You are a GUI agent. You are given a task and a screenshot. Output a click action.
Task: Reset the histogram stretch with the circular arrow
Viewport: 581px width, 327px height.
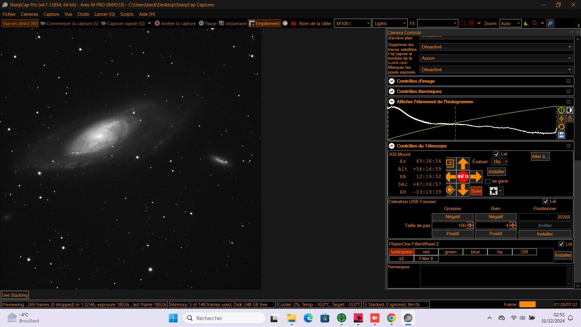tap(561, 127)
